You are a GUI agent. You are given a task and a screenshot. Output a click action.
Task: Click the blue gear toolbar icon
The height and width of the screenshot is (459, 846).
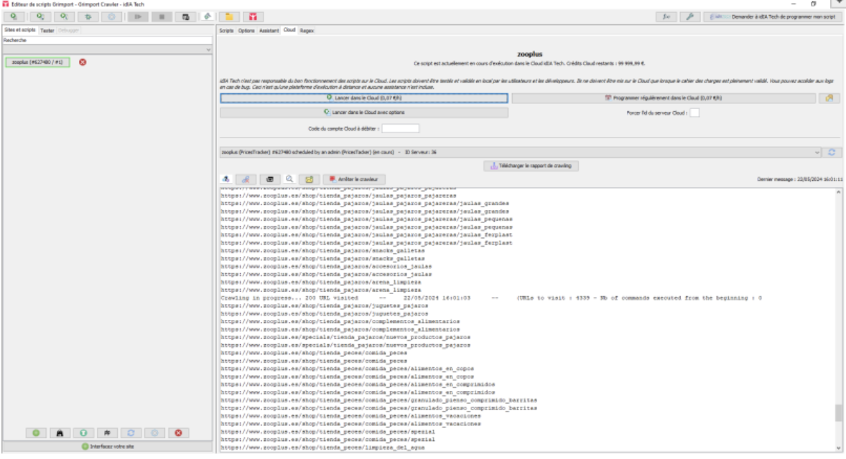(x=112, y=16)
